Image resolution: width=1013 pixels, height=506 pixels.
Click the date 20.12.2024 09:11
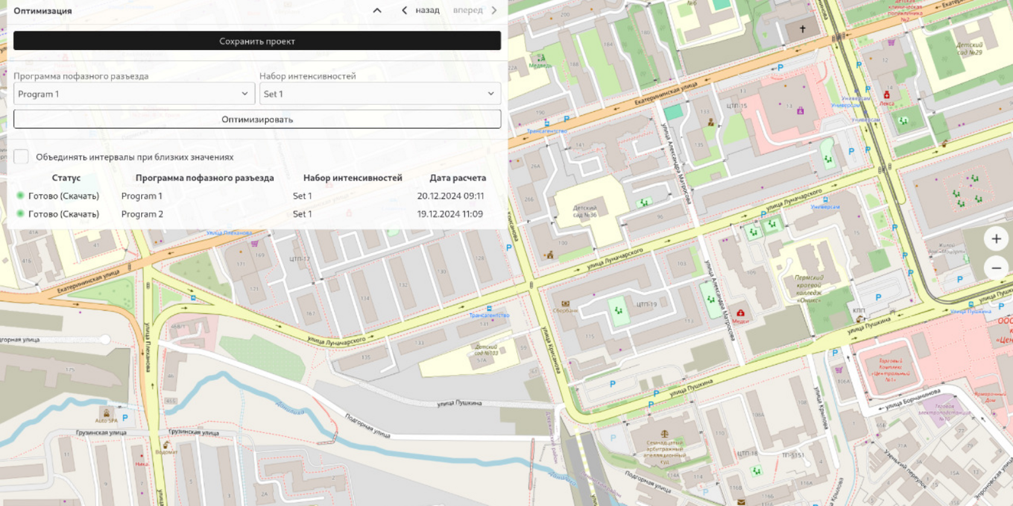point(450,196)
